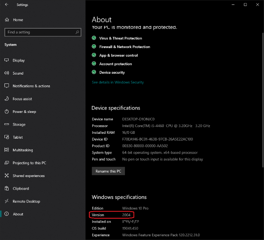Open Home via the house icon

[7, 20]
